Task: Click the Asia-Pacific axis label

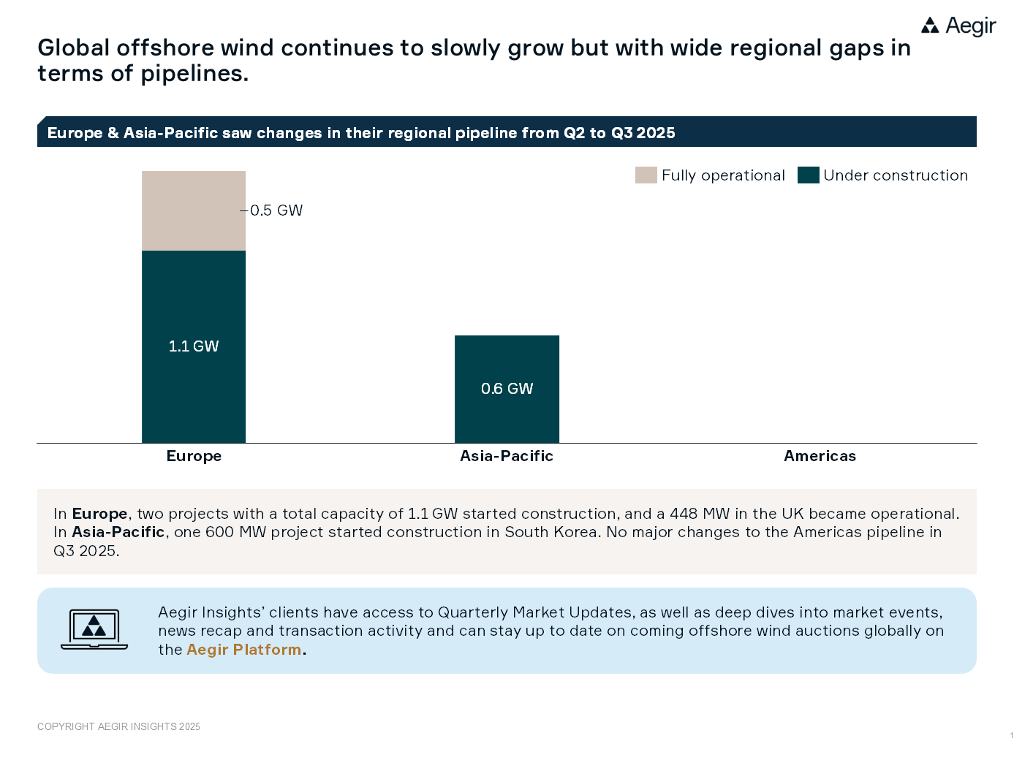Action: click(x=507, y=456)
